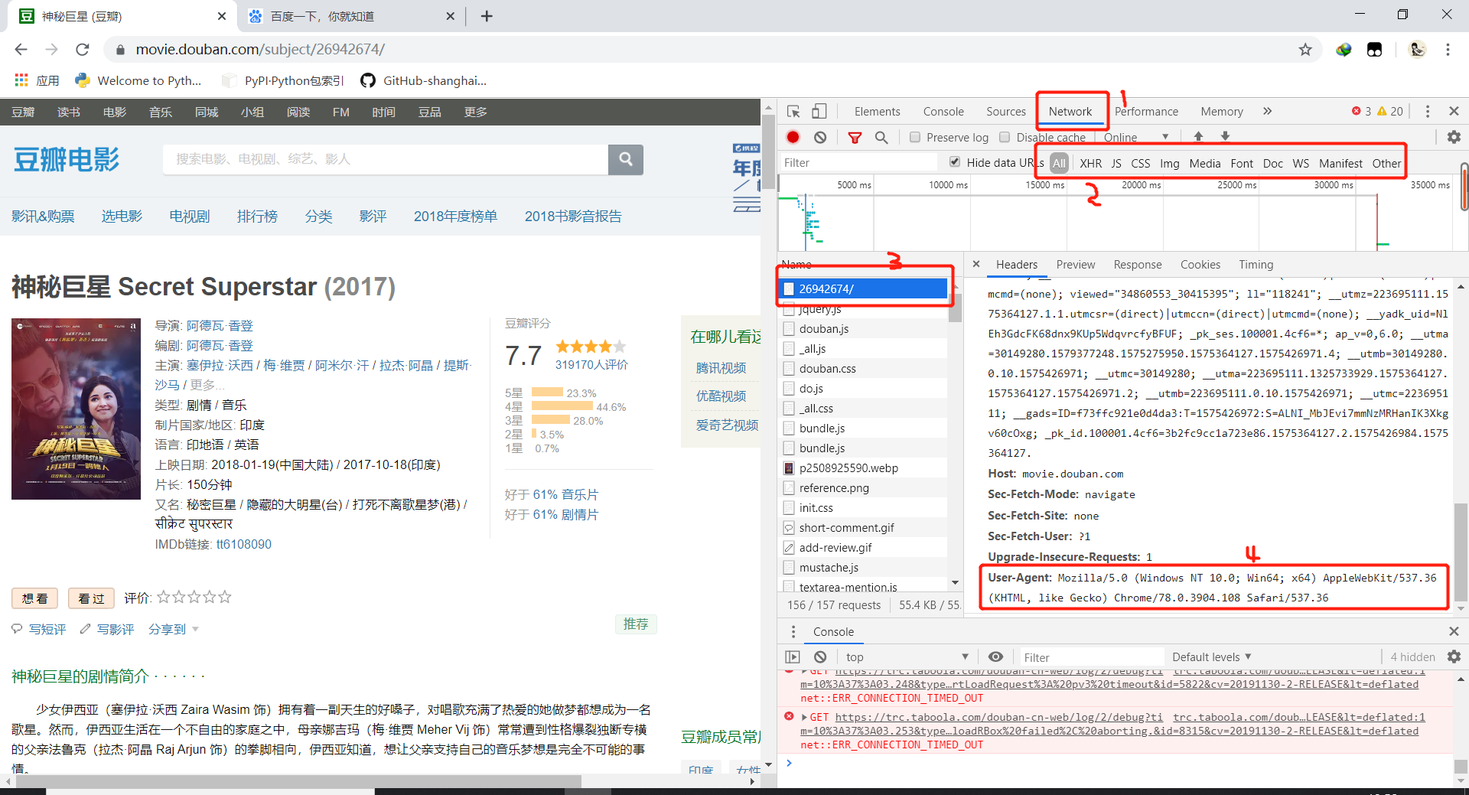Image resolution: width=1469 pixels, height=795 pixels.
Task: Click the 腾讯视频 watch link
Action: pos(721,368)
